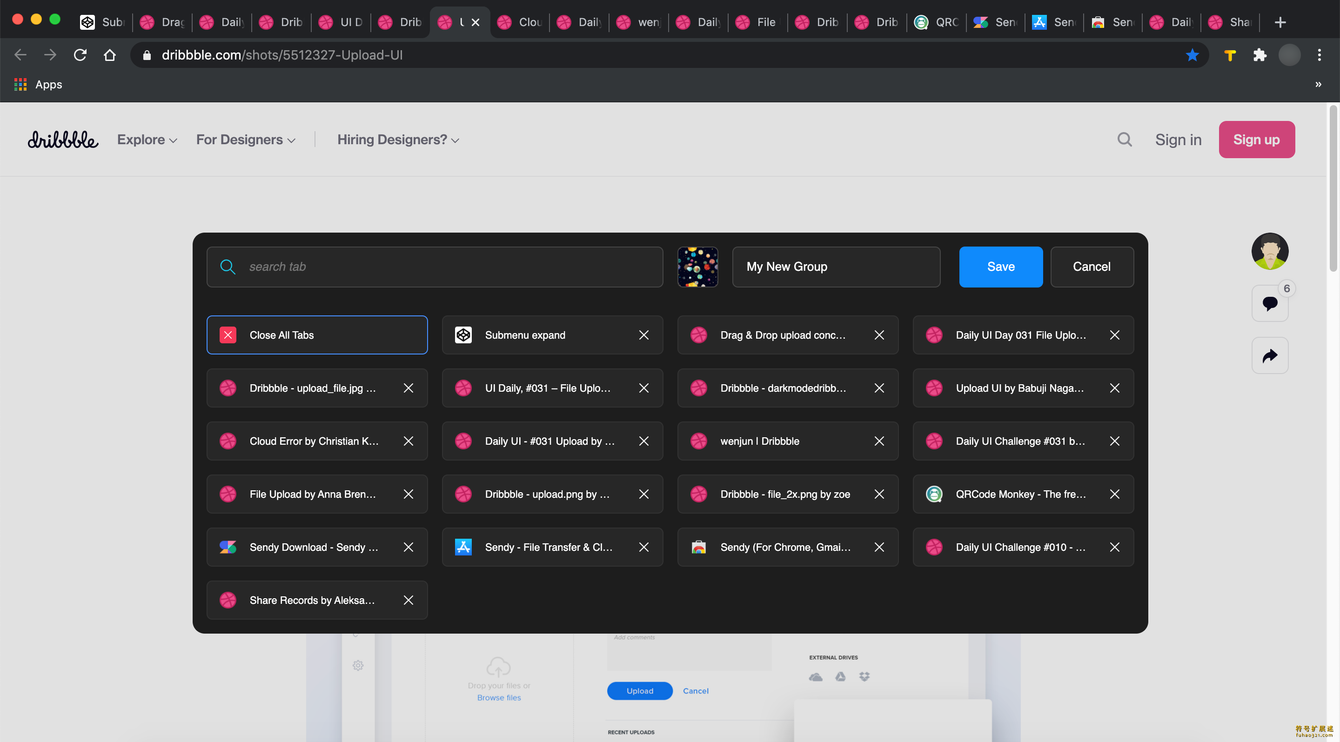Open the comments bubble icon on the shot

1270,303
